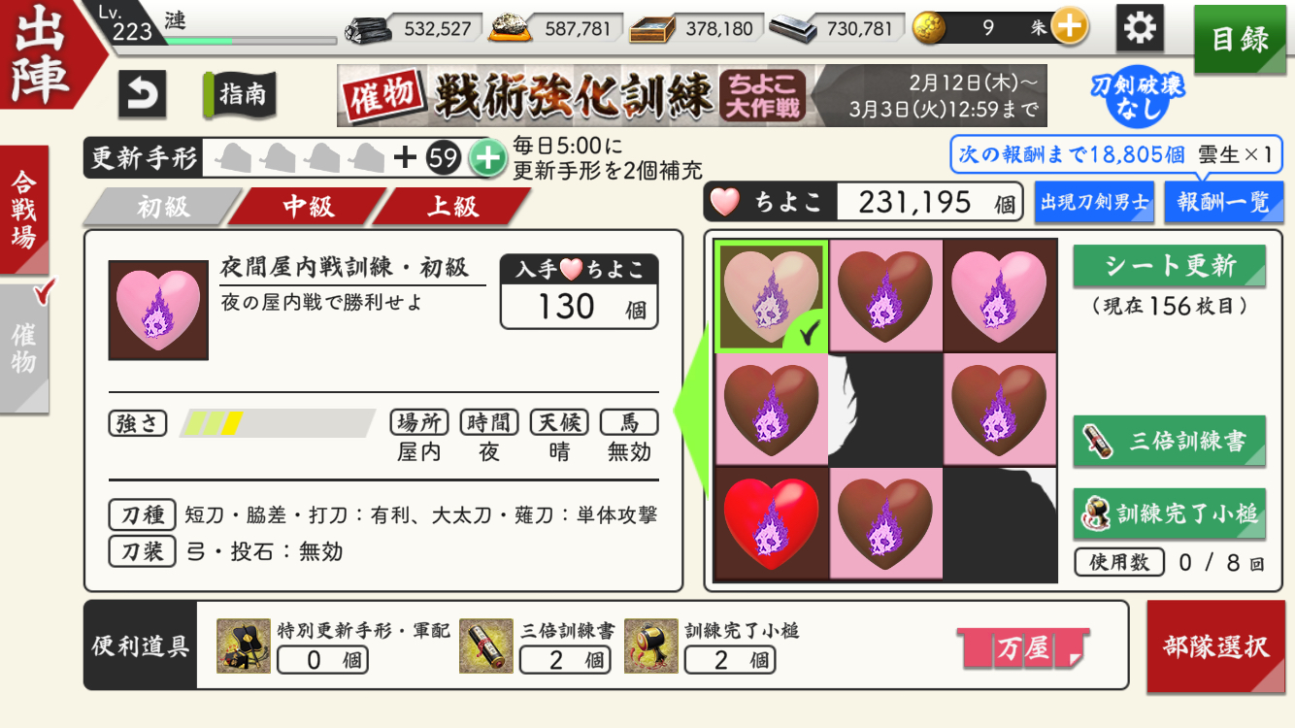The height and width of the screenshot is (728, 1295).
Task: Click the 刀剣破壊なし badge
Action: [1139, 97]
